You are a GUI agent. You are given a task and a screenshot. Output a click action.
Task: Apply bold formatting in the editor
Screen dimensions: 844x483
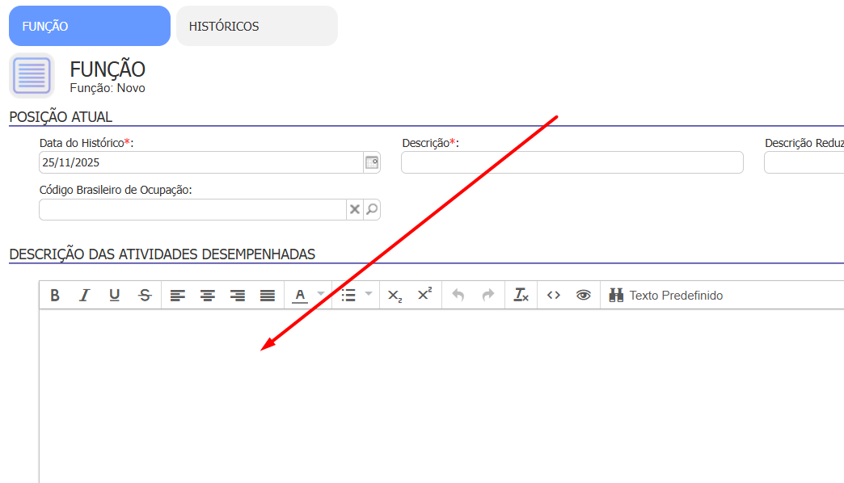(x=55, y=296)
